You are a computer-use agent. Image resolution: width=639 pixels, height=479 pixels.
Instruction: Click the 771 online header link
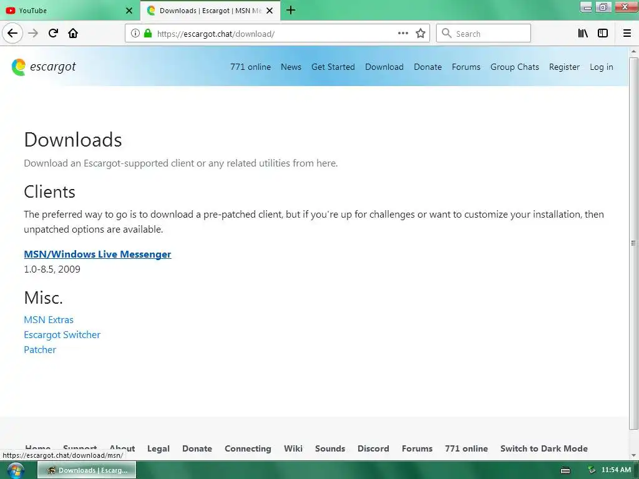pos(250,67)
